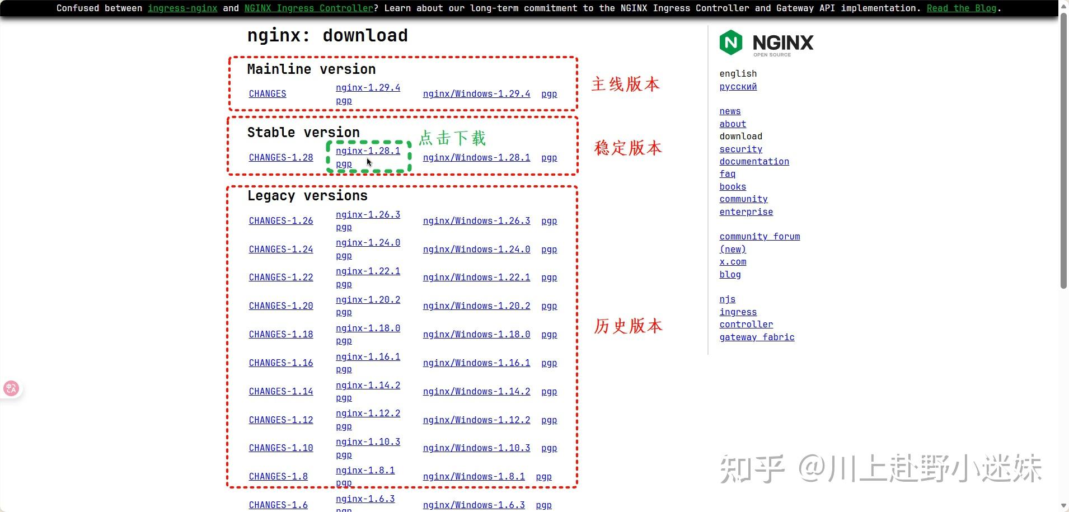Click the scrollbar down arrow

pyautogui.click(x=1063, y=506)
